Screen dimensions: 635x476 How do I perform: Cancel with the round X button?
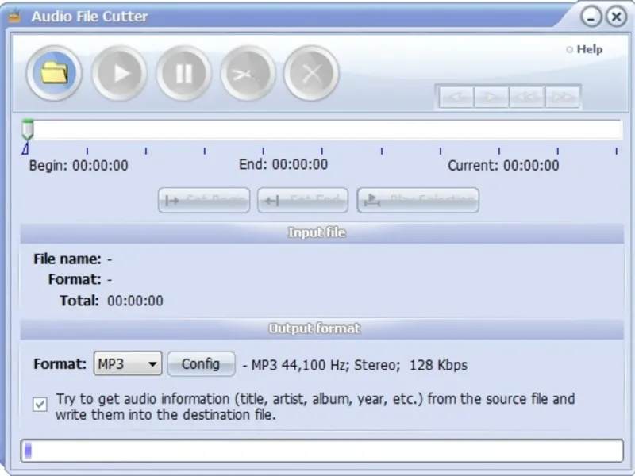click(311, 73)
